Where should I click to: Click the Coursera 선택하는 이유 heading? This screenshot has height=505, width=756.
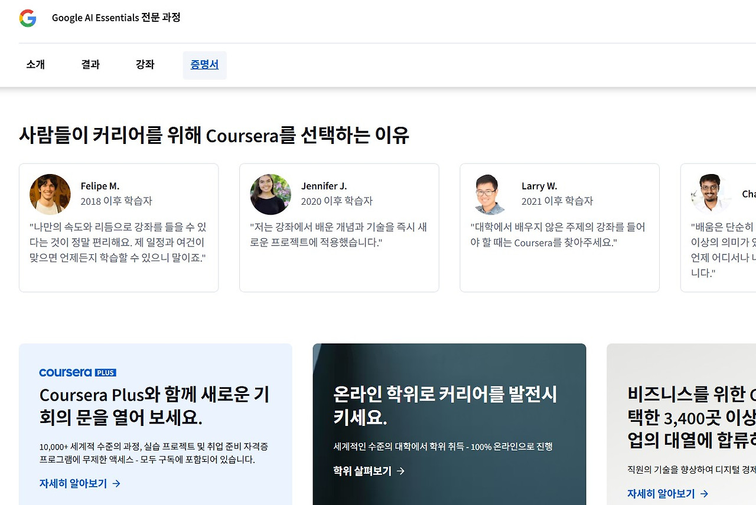pyautogui.click(x=214, y=135)
